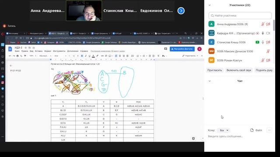Image resolution: width=280 pixels, height=157 pixels.
Task: Open the highlight color picker
Action: pyautogui.click(x=97, y=56)
